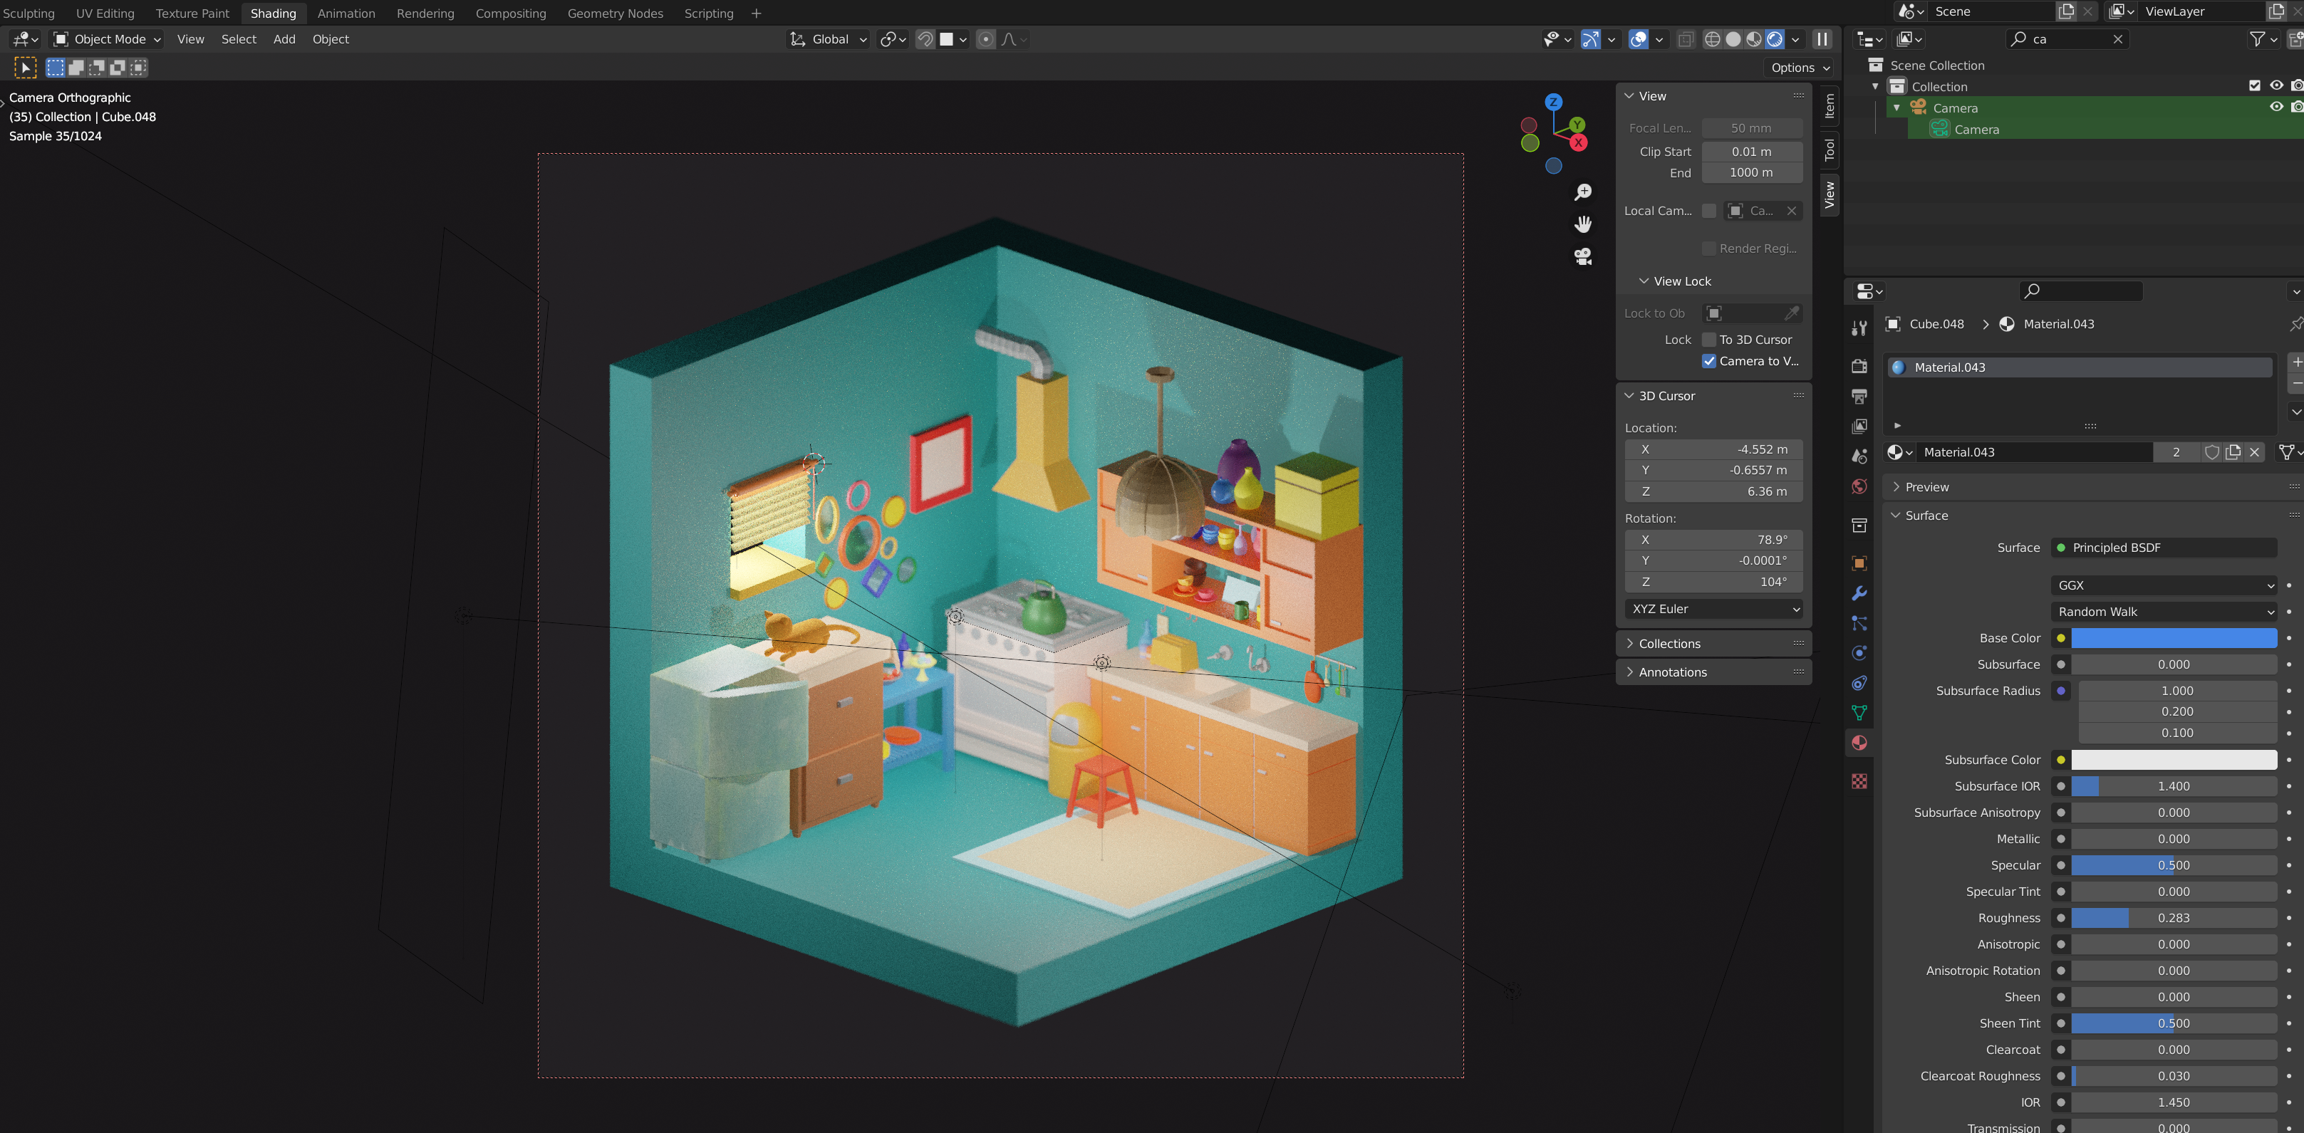Enable Lock To 3D Cursor checkbox
Screen dimensions: 2304x1133
1709,340
